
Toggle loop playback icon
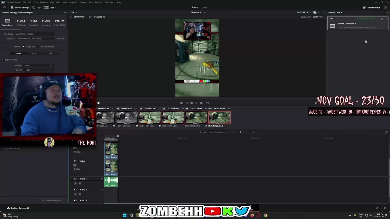207,103
